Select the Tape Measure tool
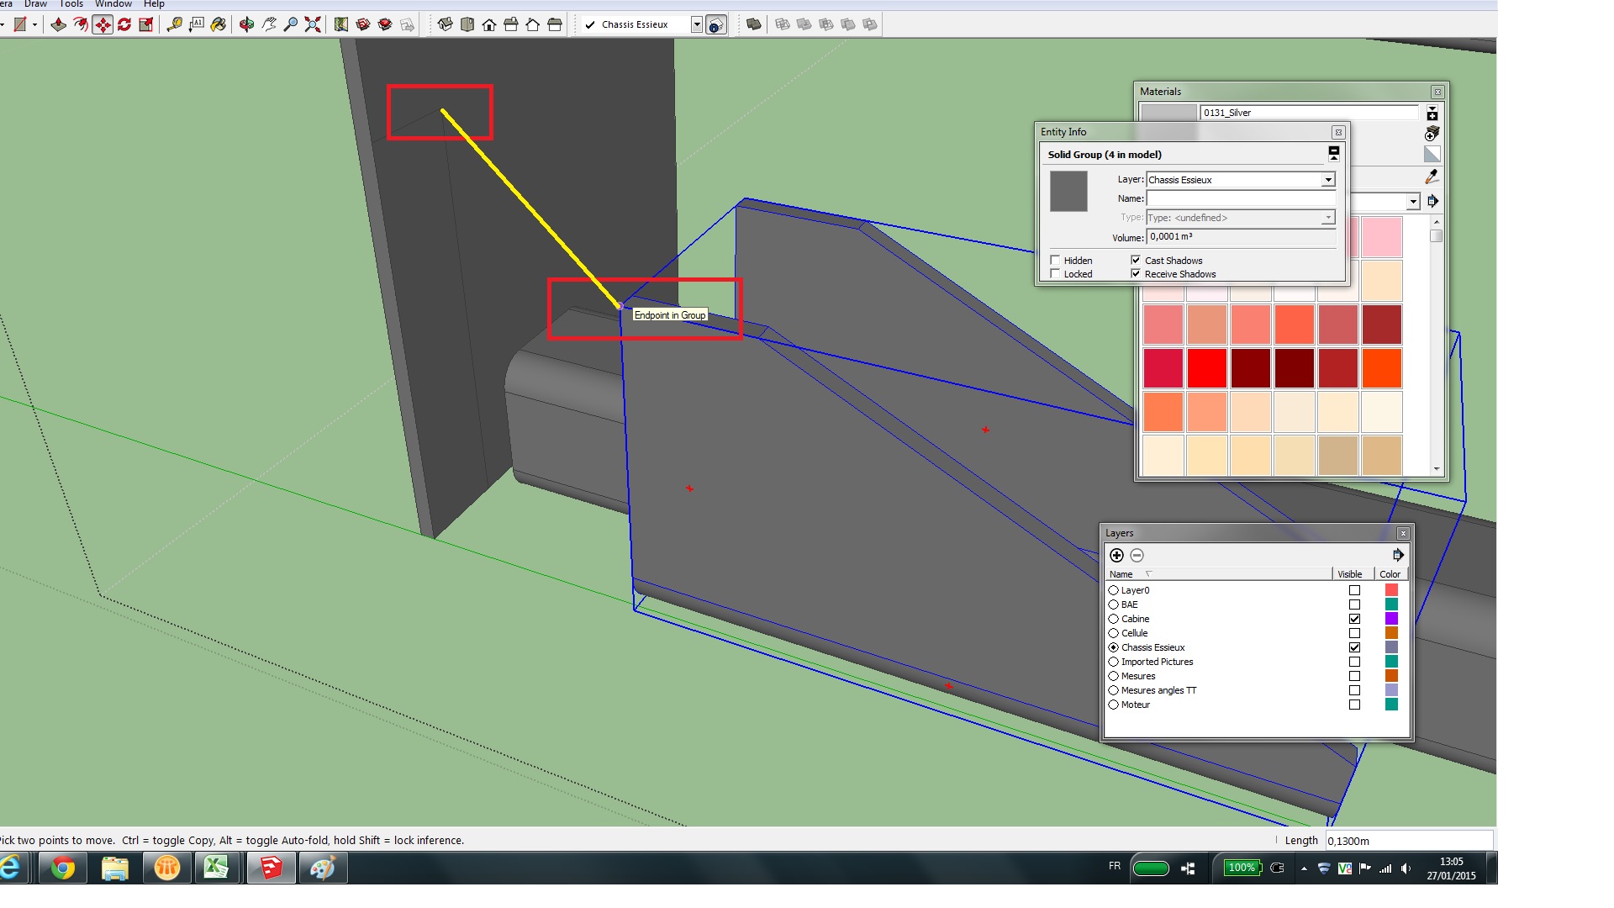The image size is (1614, 908). click(x=174, y=24)
